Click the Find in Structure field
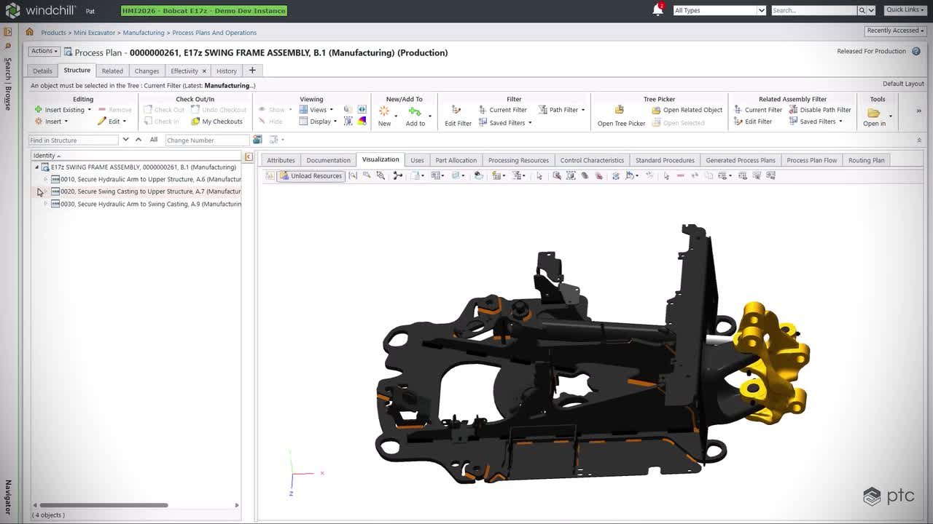Image resolution: width=933 pixels, height=524 pixels. (x=73, y=140)
